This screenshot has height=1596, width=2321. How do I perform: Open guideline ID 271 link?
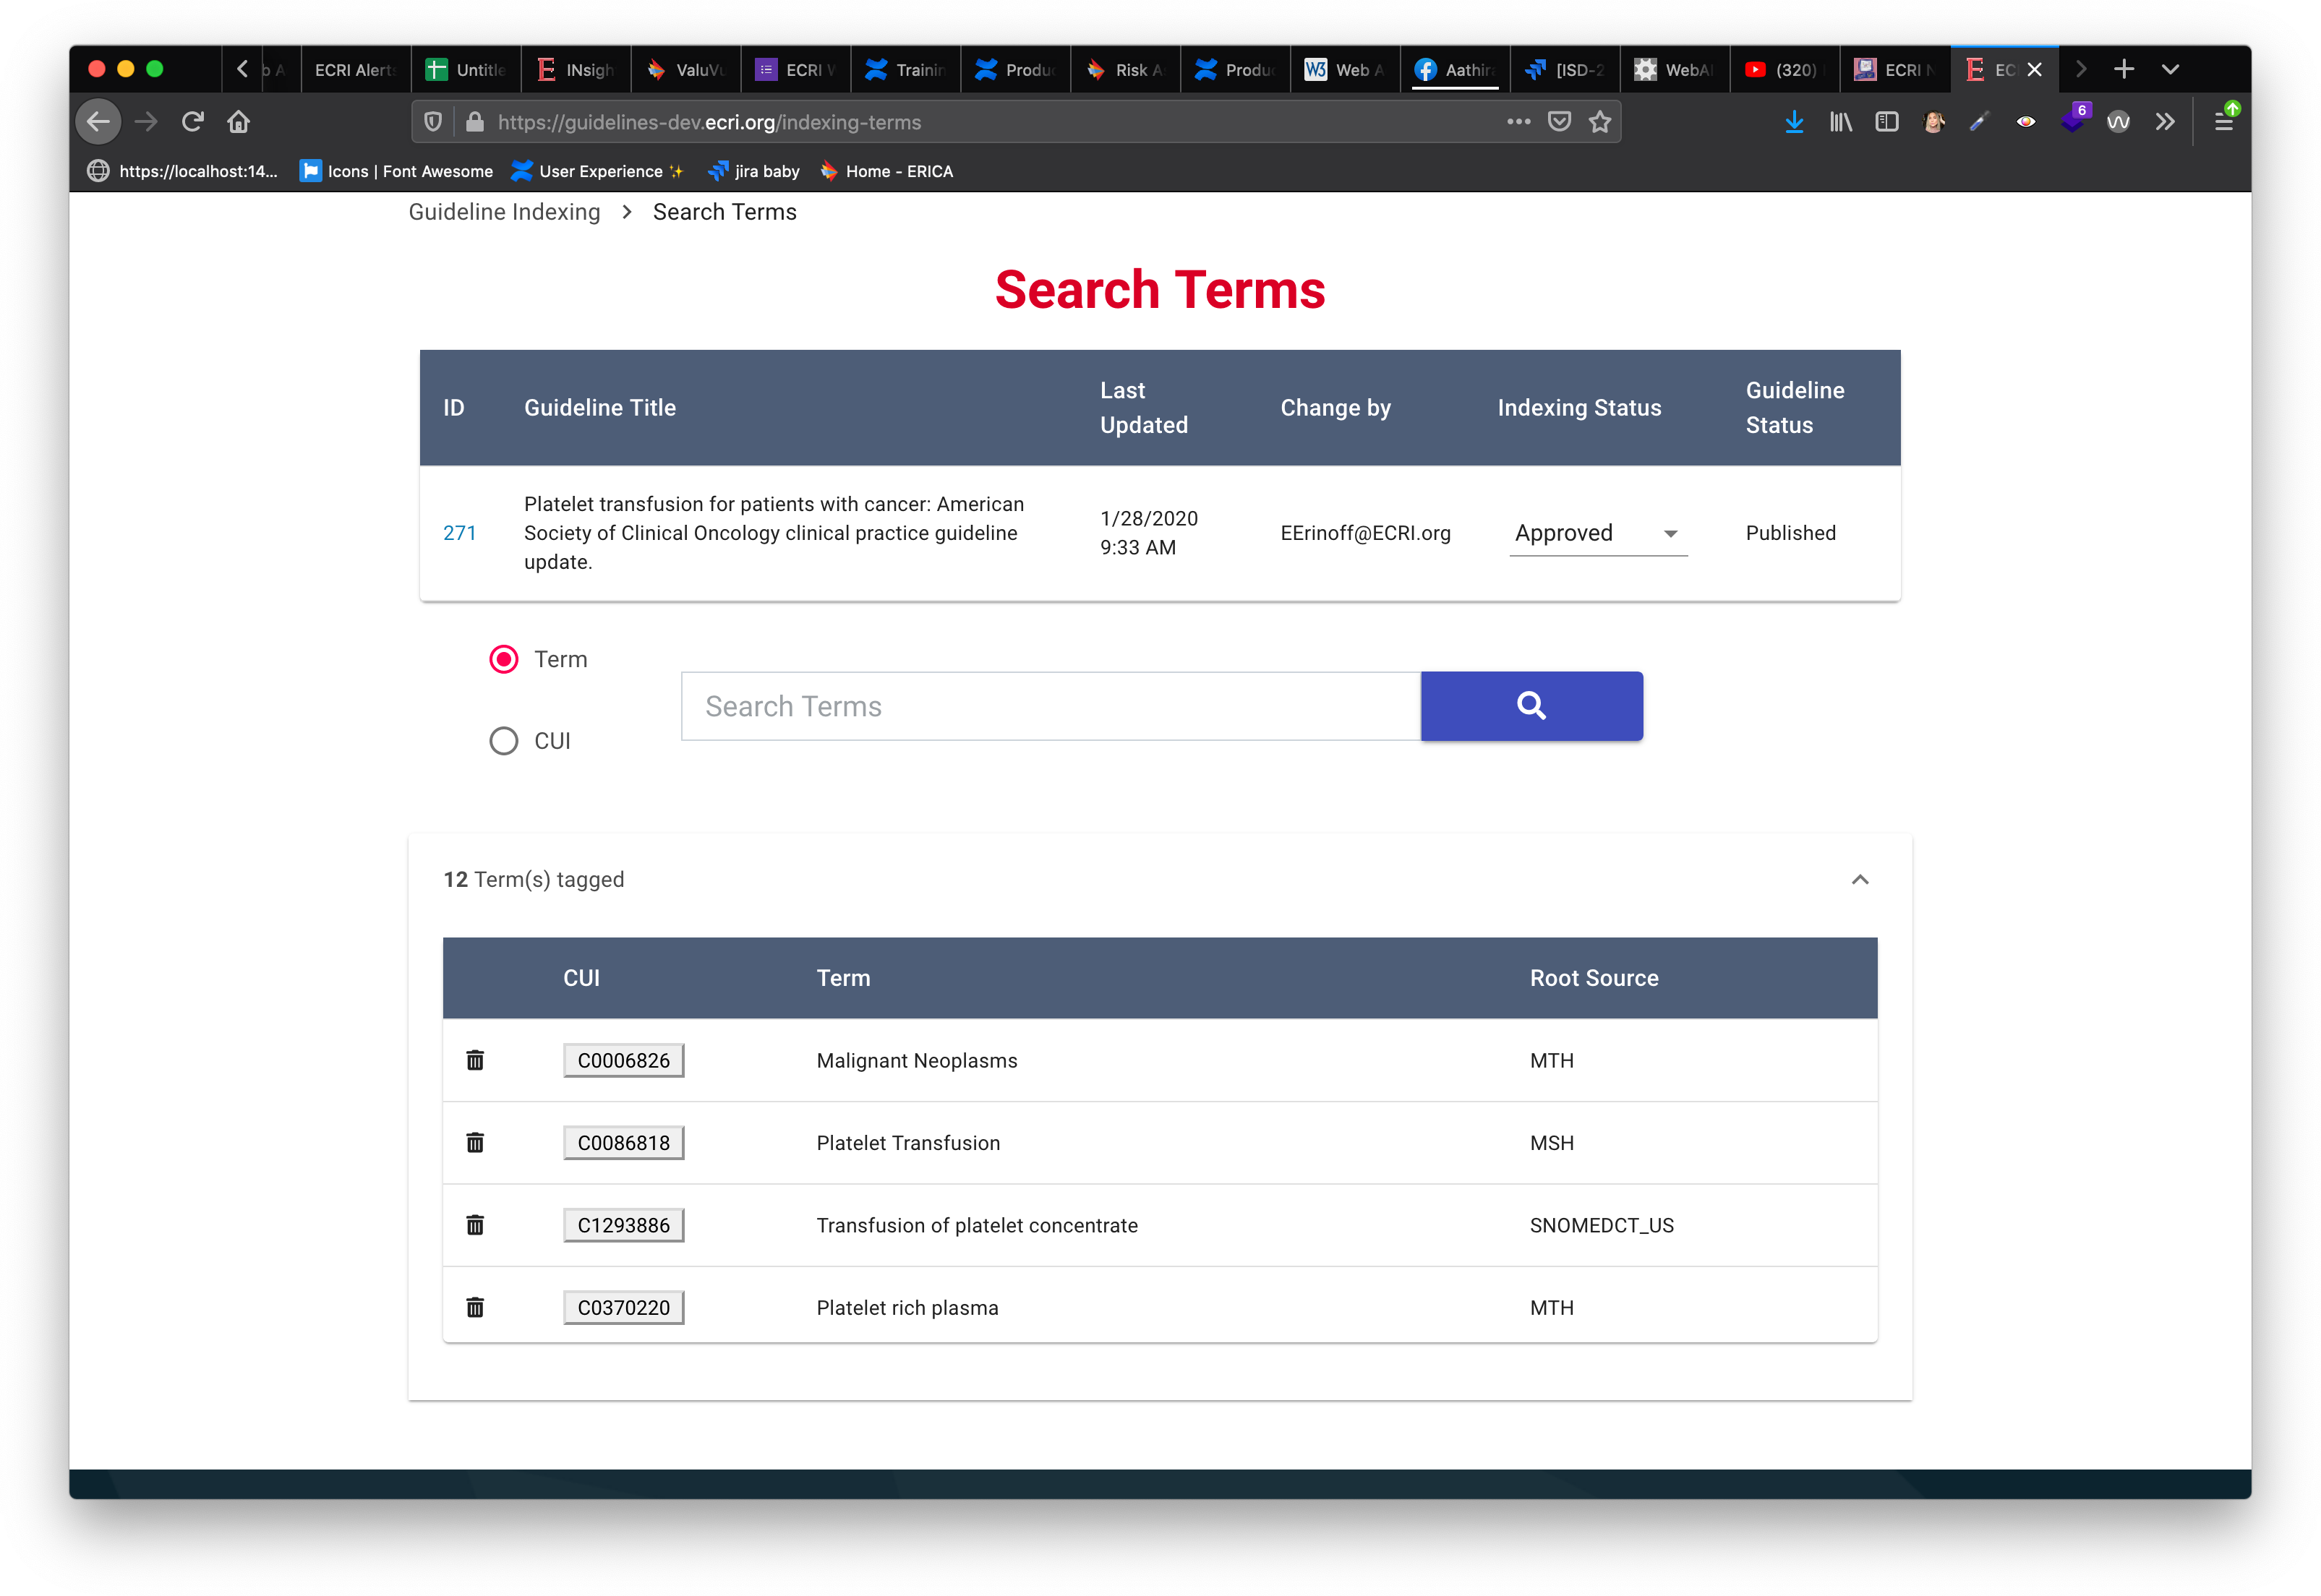[x=459, y=533]
